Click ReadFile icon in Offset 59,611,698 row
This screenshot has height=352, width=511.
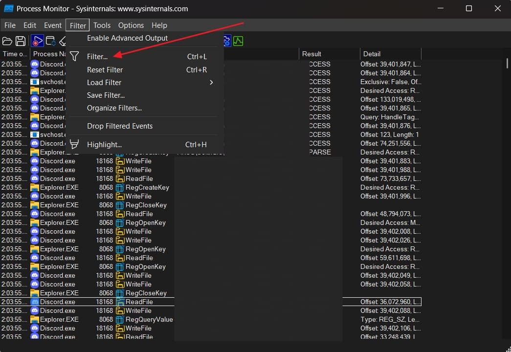pyautogui.click(x=120, y=258)
